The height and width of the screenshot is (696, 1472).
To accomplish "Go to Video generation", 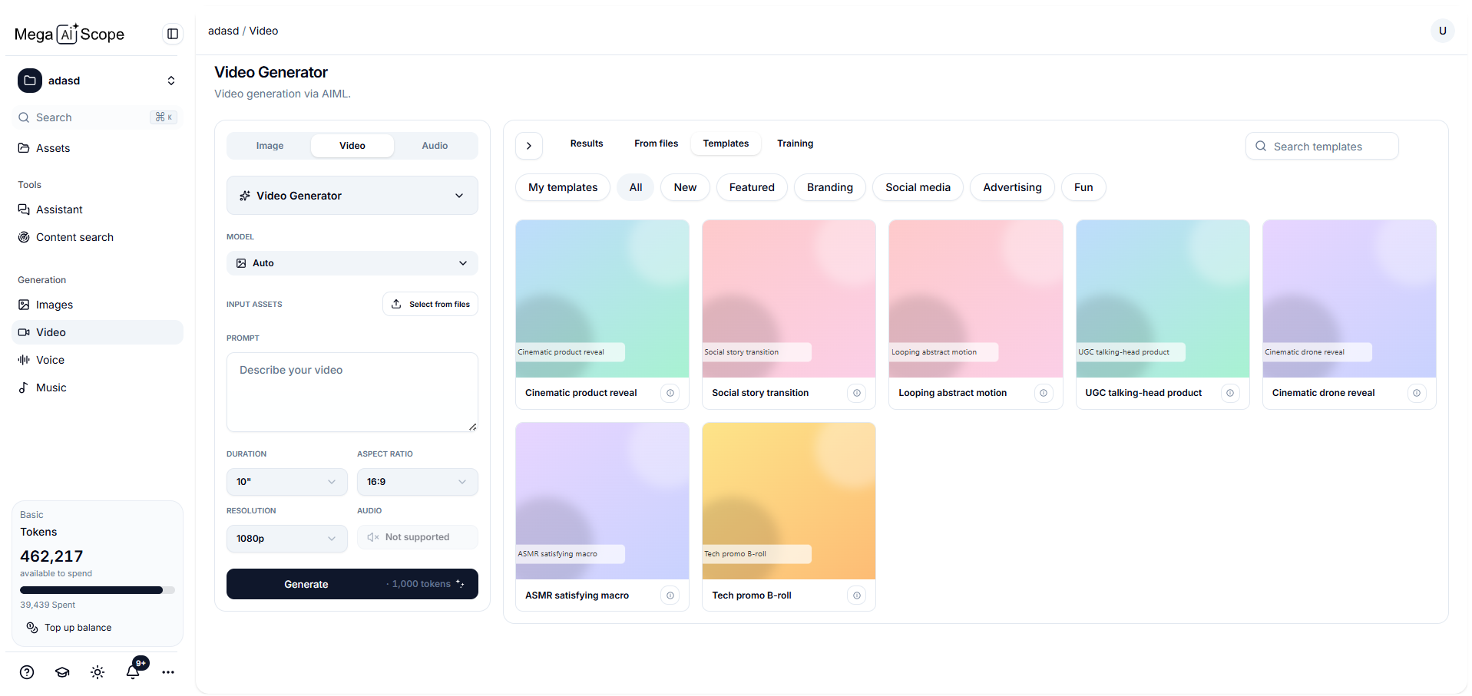I will tap(98, 332).
